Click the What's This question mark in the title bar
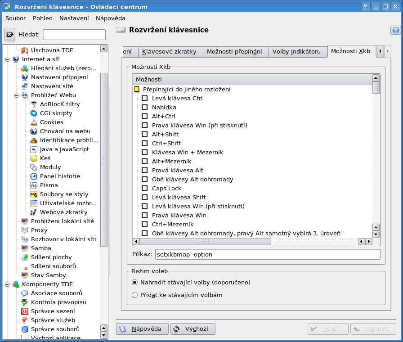 tap(366, 7)
